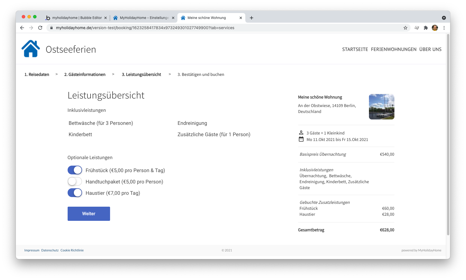The image size is (466, 280).
Task: Switch to the Bubble Editor tab
Action: tap(76, 18)
